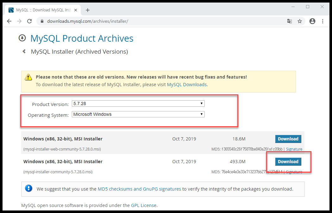The width and height of the screenshot is (332, 213).
Task: Click the blue info exclamation icon
Action: click(x=28, y=188)
